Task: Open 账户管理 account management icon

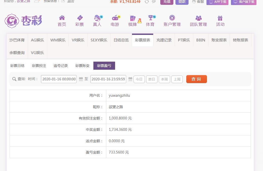Action: click(x=172, y=18)
